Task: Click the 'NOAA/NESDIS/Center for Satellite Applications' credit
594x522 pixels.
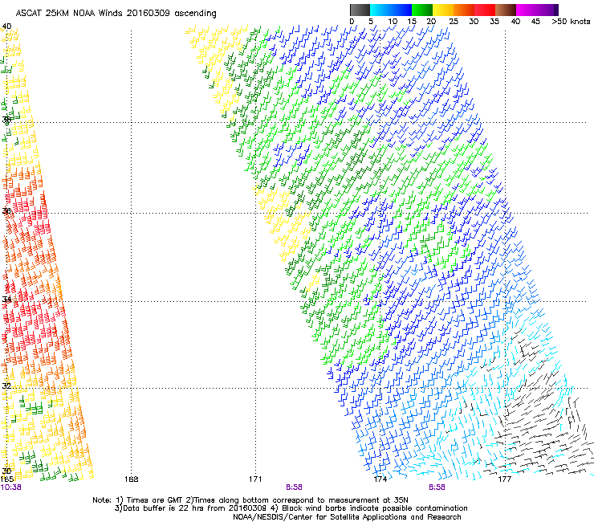Action: (x=320, y=517)
